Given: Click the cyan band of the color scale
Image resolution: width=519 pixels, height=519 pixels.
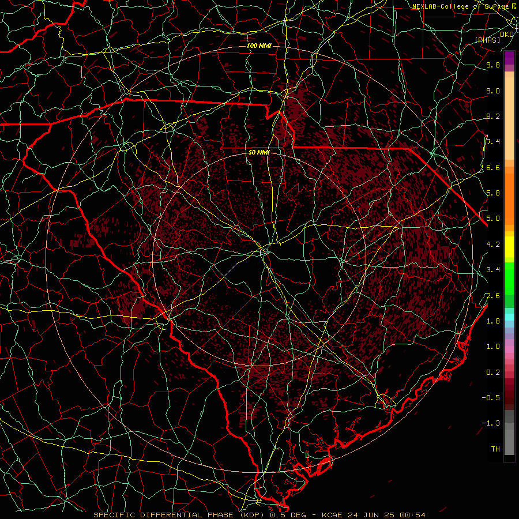Looking at the screenshot, I should pos(509,317).
